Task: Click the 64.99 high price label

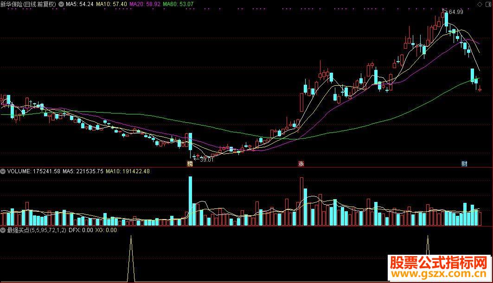Action: pyautogui.click(x=456, y=12)
